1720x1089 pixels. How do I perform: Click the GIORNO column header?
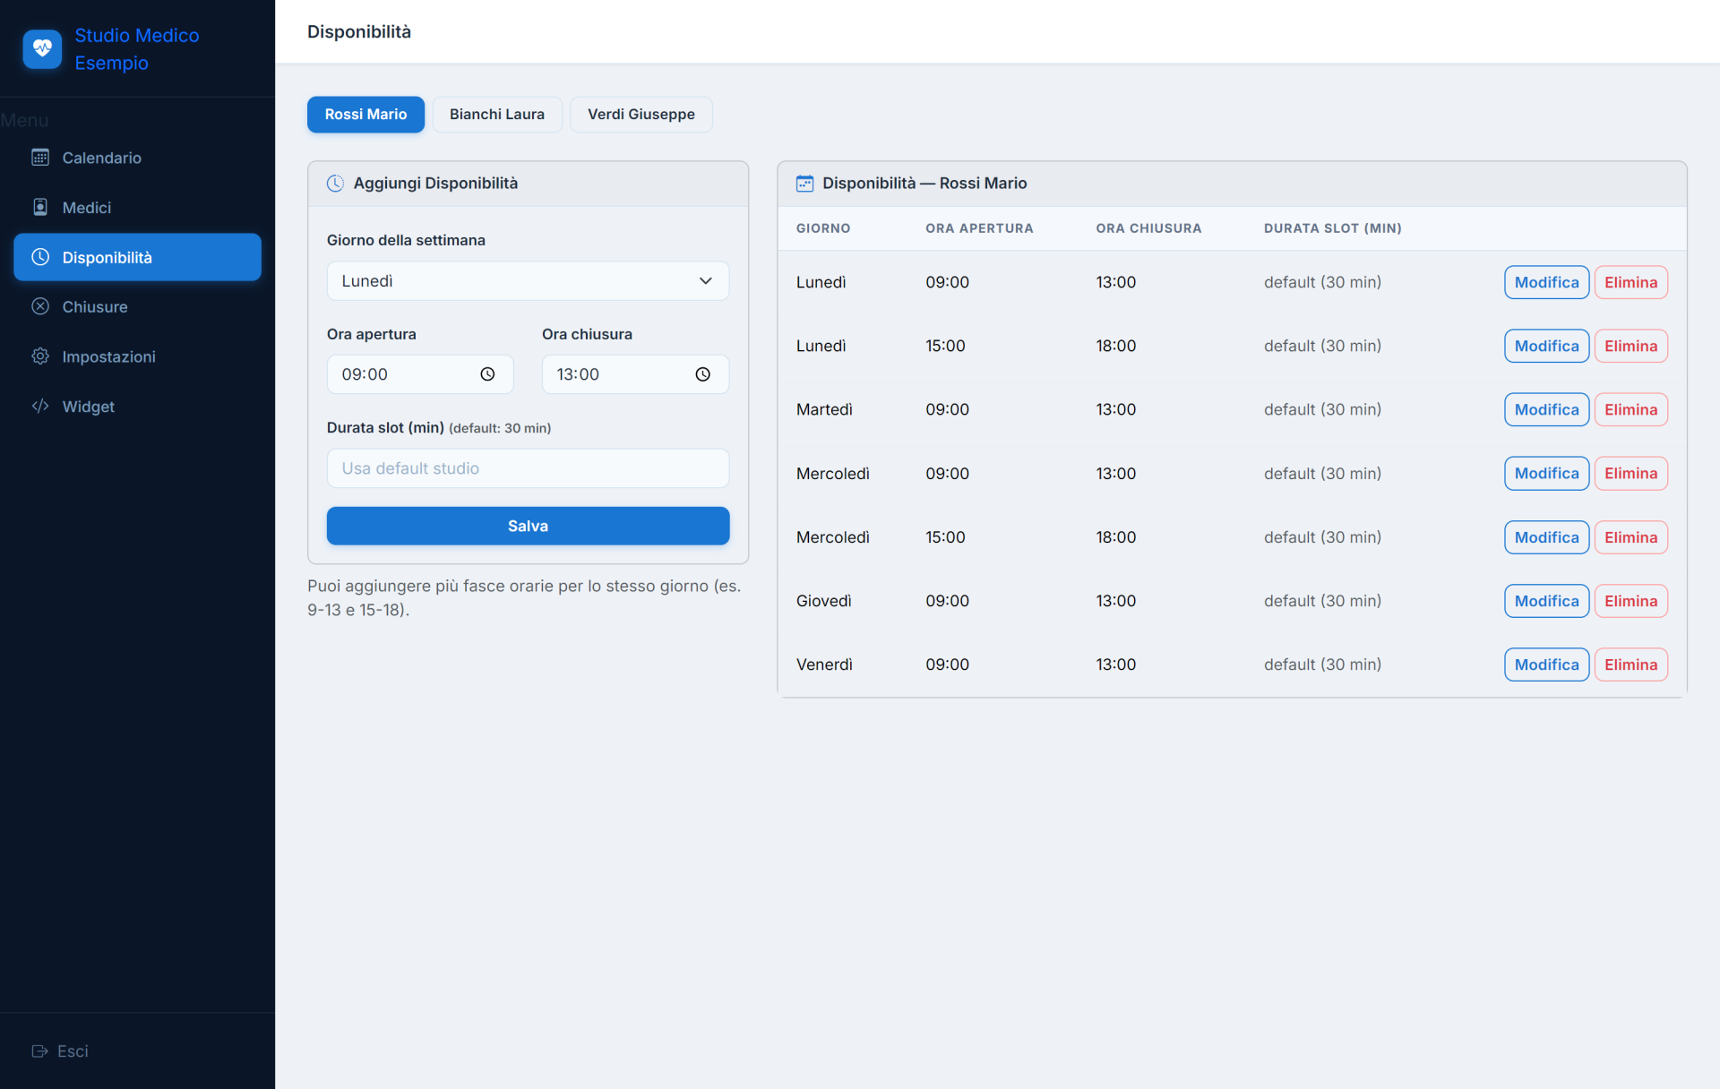pos(823,228)
